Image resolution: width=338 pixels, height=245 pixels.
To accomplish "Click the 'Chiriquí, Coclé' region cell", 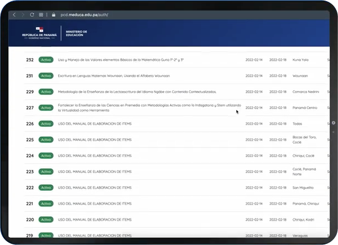I will pyautogui.click(x=303, y=155).
